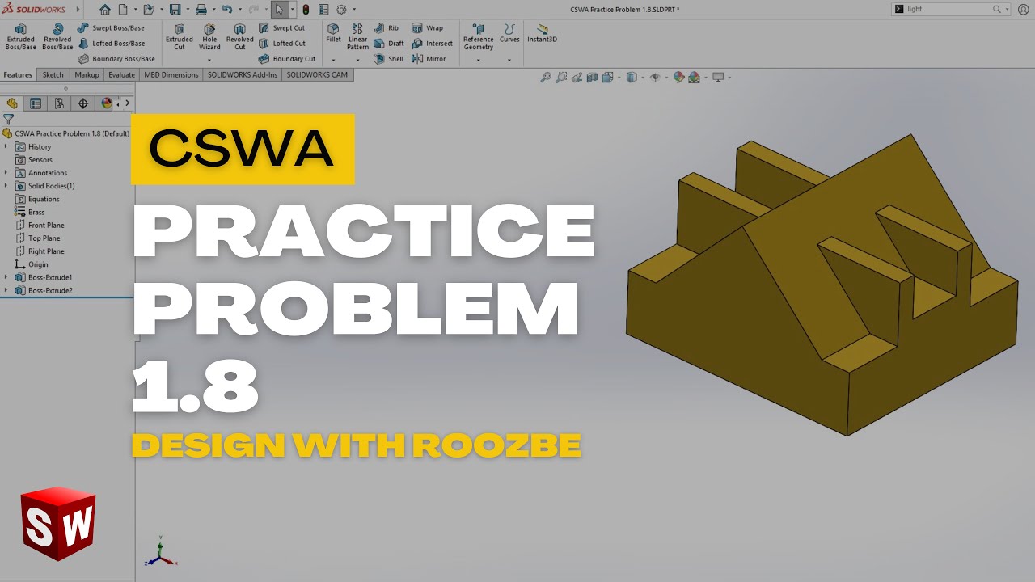Viewport: 1035px width, 582px height.
Task: Select the Rib feature
Action: (x=386, y=28)
